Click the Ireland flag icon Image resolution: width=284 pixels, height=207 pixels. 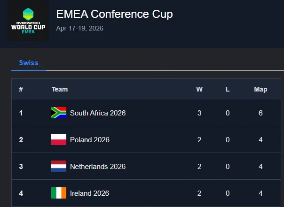point(59,193)
